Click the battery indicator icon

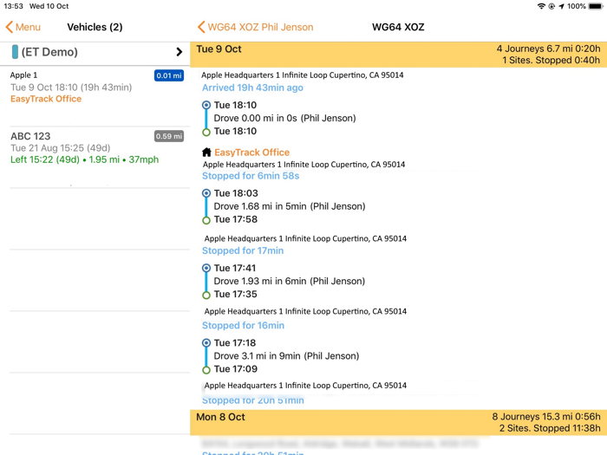pos(596,6)
